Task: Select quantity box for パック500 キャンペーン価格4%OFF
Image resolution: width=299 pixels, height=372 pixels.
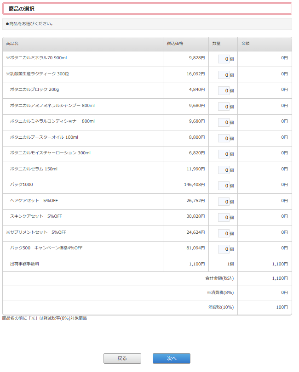Action: [224, 249]
